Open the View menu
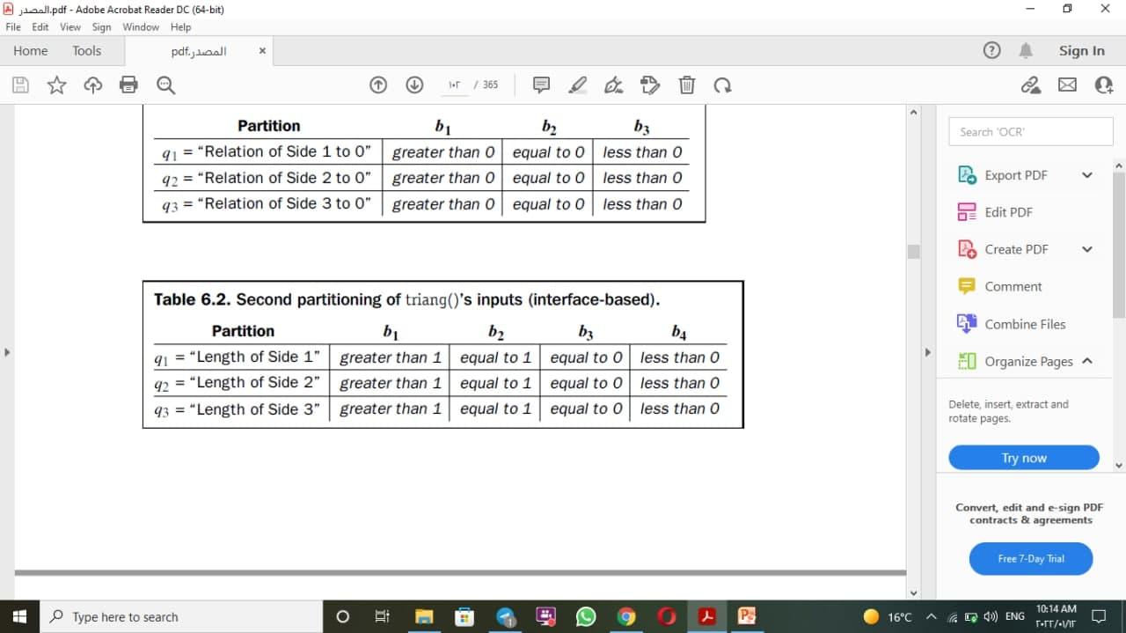1126x633 pixels. click(69, 26)
